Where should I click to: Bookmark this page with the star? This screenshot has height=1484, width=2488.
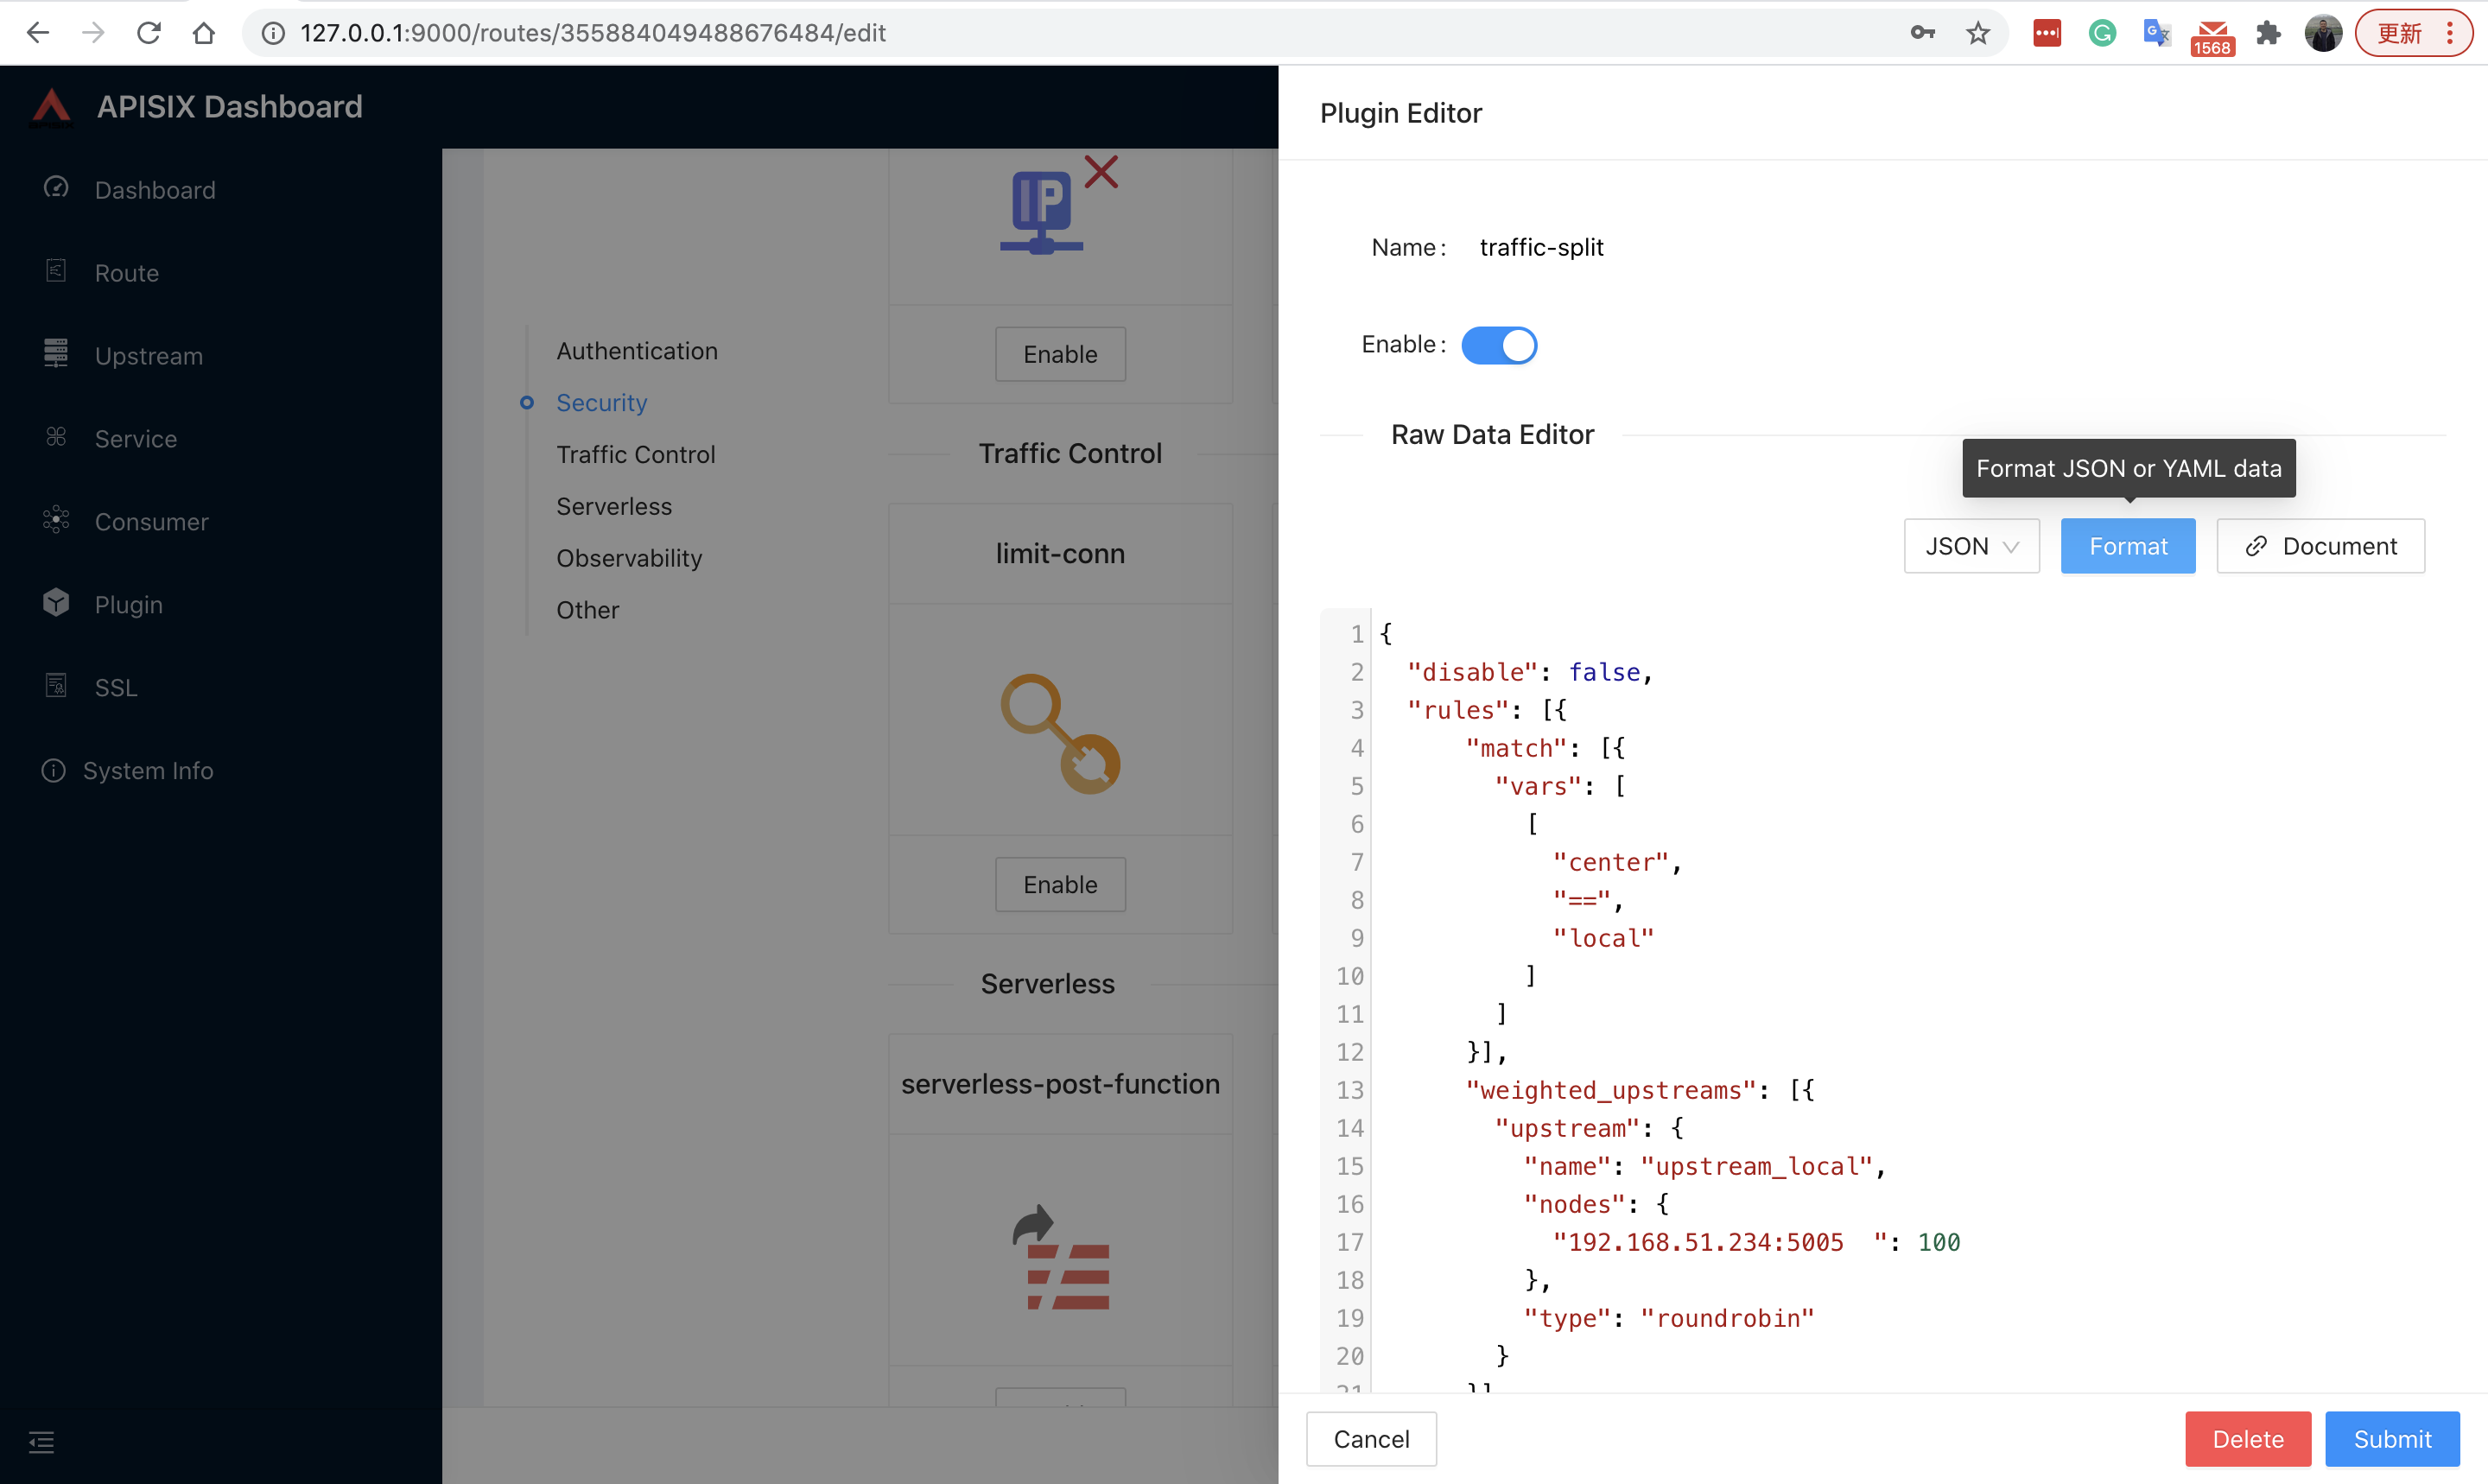[x=1978, y=33]
